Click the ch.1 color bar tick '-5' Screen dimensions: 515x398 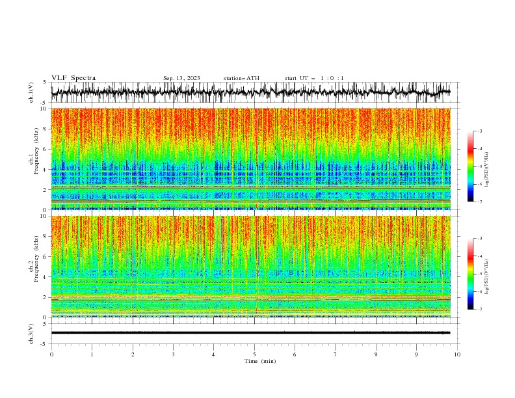[x=480, y=166]
